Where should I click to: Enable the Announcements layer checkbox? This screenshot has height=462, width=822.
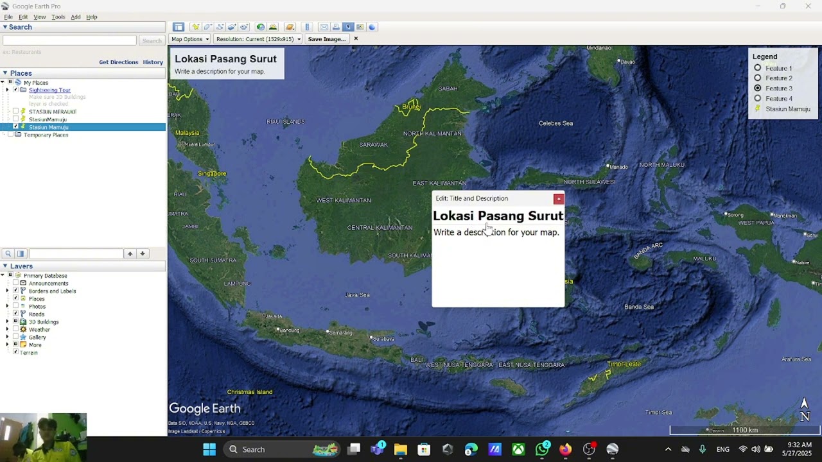tap(16, 283)
